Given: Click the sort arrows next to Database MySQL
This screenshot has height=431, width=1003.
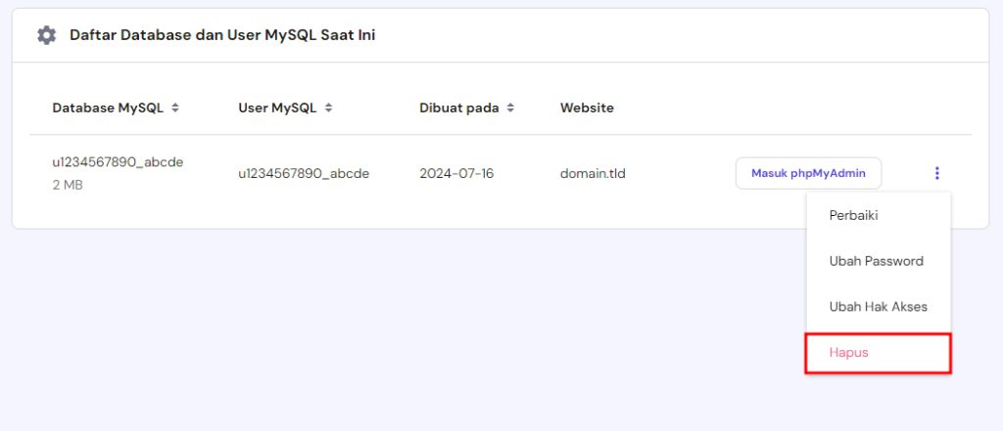Looking at the screenshot, I should [x=175, y=108].
